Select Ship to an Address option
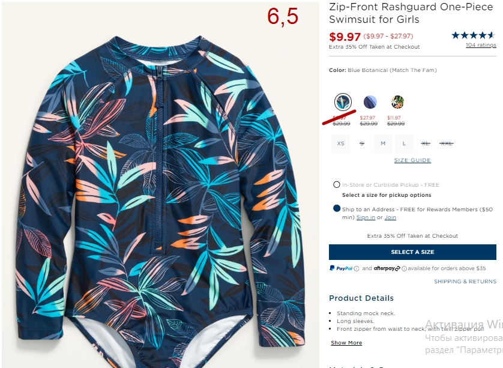 click(x=337, y=208)
